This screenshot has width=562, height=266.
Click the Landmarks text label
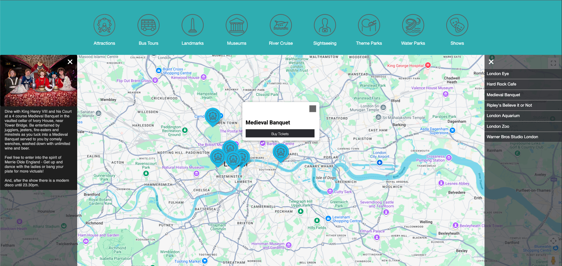[193, 43]
